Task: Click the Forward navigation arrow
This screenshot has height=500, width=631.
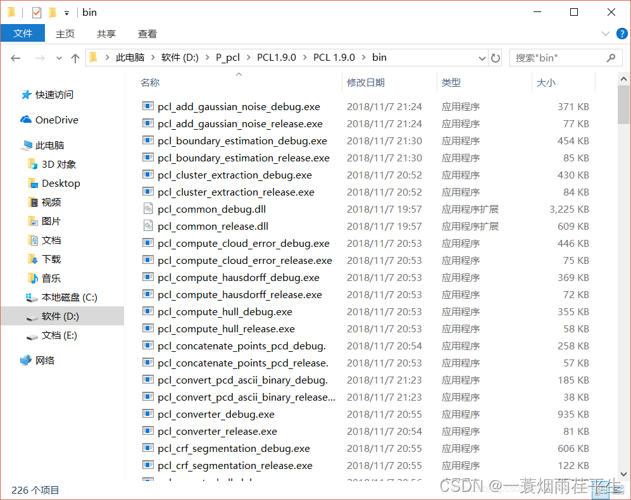Action: pos(40,58)
